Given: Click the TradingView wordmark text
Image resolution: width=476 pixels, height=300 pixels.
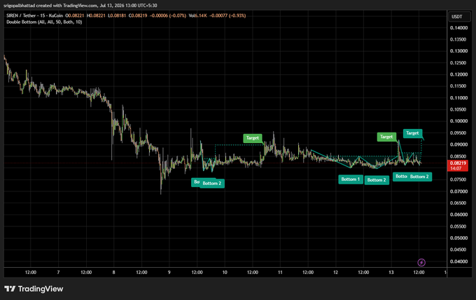Looking at the screenshot, I should tap(41, 289).
